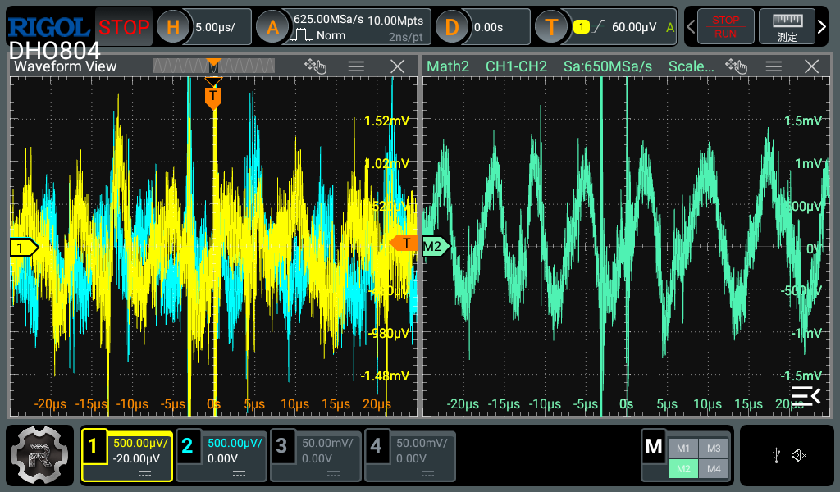Tap the orange trigger level marker on right edge

click(x=404, y=243)
